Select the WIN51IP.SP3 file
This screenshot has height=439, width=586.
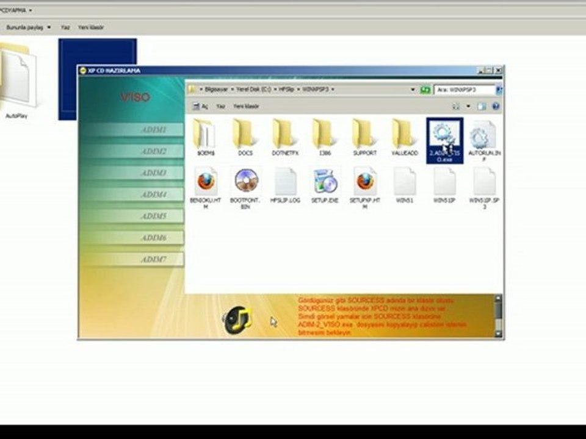(x=484, y=188)
